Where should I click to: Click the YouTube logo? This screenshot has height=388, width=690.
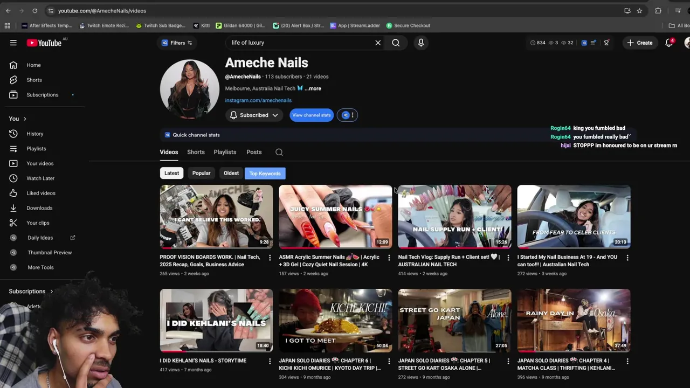[44, 43]
